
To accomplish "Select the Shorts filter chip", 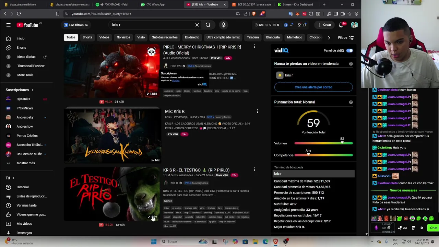I will (87, 37).
